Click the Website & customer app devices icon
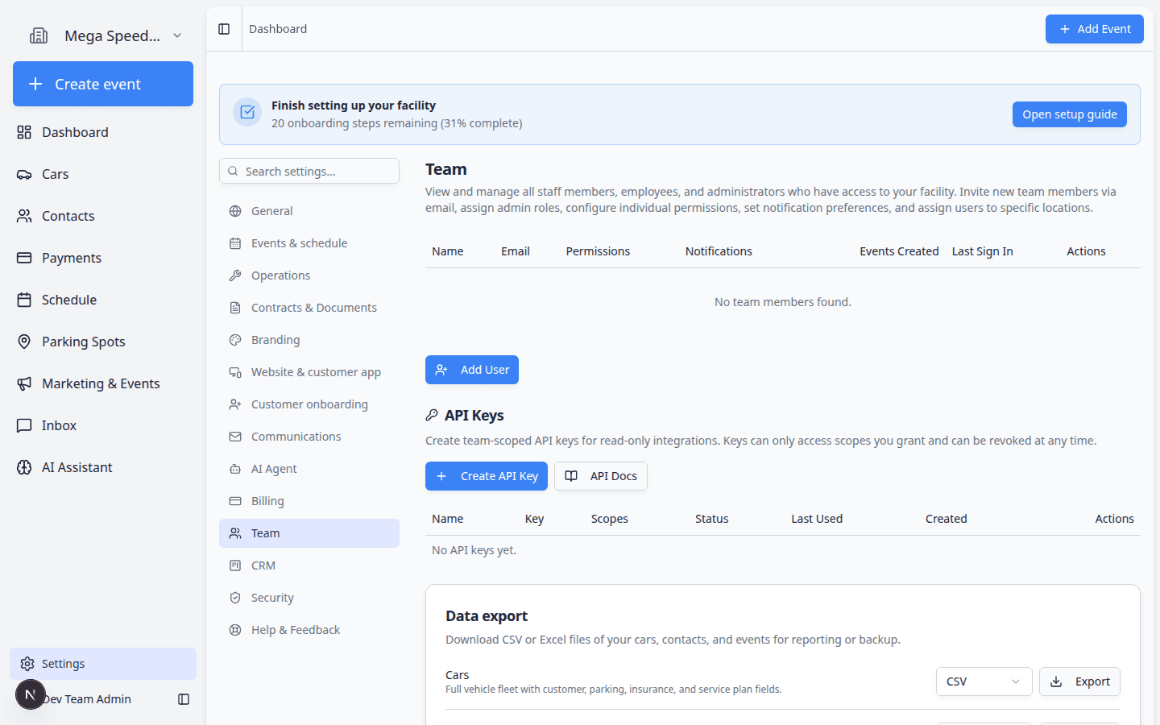Image resolution: width=1160 pixels, height=725 pixels. 235,372
